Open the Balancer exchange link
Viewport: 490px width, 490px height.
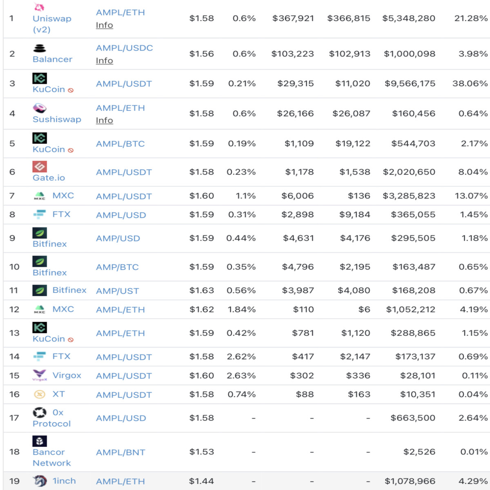tap(52, 59)
